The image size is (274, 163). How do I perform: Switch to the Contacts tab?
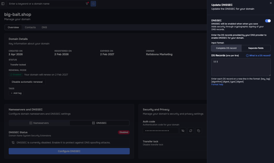point(30,27)
